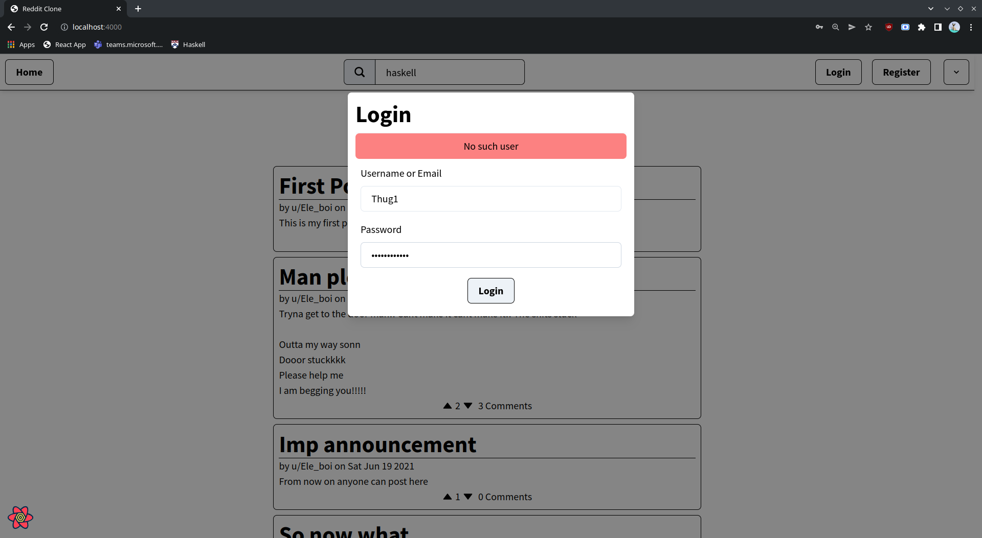Bookmark this page with the star icon
This screenshot has width=982, height=538.
tap(868, 27)
